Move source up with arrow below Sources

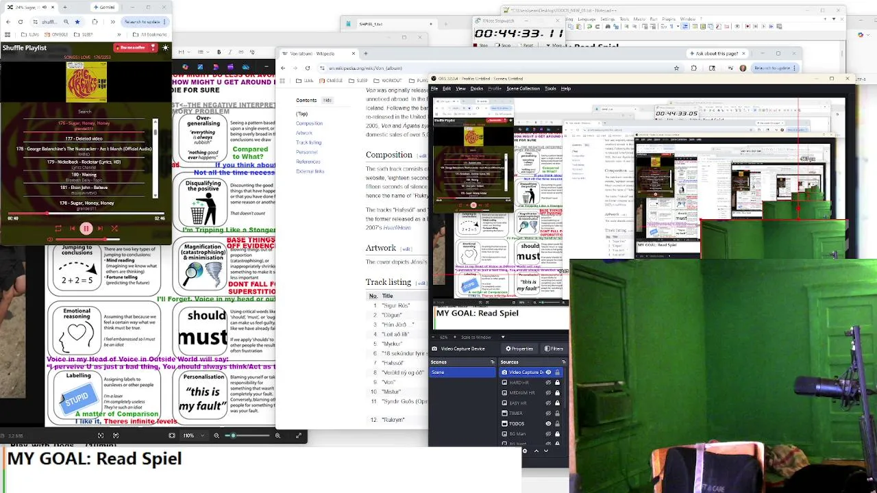(x=536, y=451)
